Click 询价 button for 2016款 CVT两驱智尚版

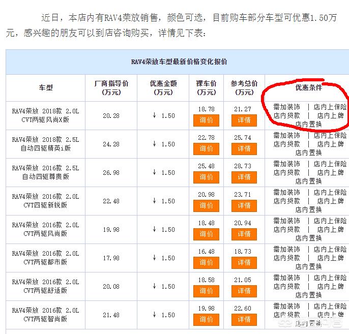pyautogui.click(x=206, y=320)
